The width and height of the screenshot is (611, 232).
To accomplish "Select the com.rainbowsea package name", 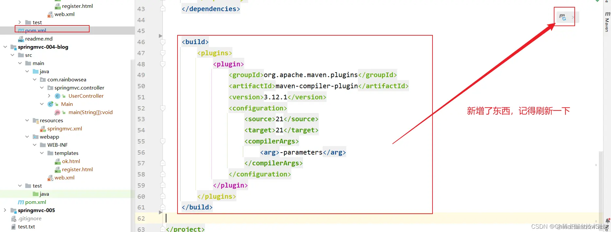I will pyautogui.click(x=67, y=79).
